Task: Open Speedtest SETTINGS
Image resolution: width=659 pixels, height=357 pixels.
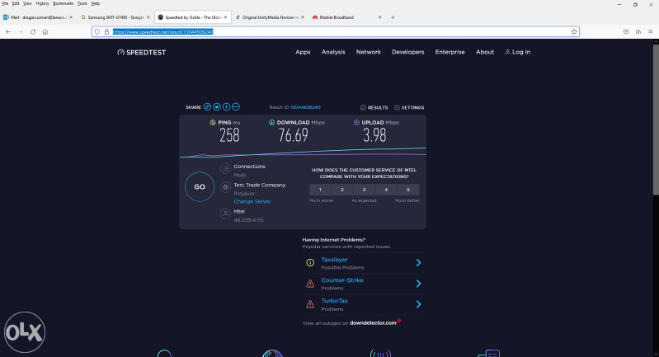Action: 409,107
